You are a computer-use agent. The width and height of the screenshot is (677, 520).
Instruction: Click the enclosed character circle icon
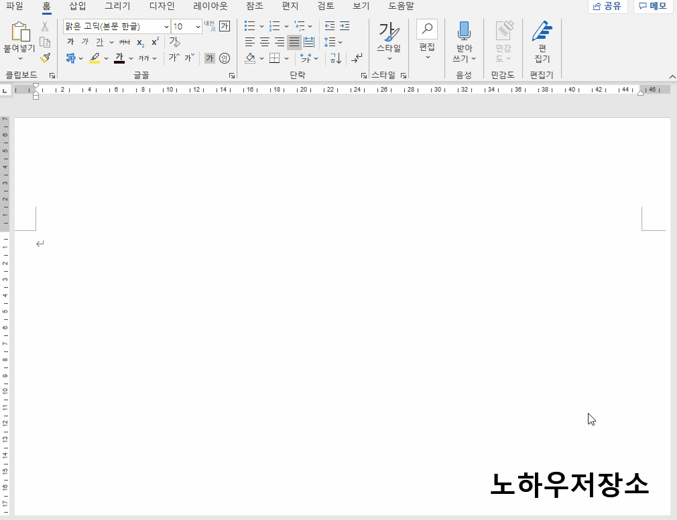pos(225,58)
